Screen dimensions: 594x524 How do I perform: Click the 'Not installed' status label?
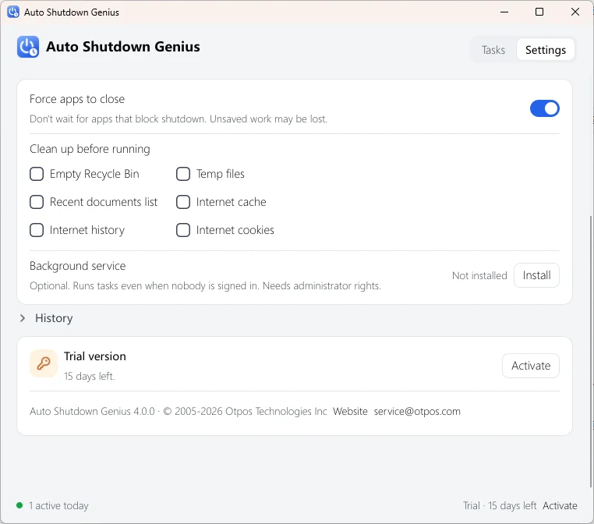click(479, 275)
